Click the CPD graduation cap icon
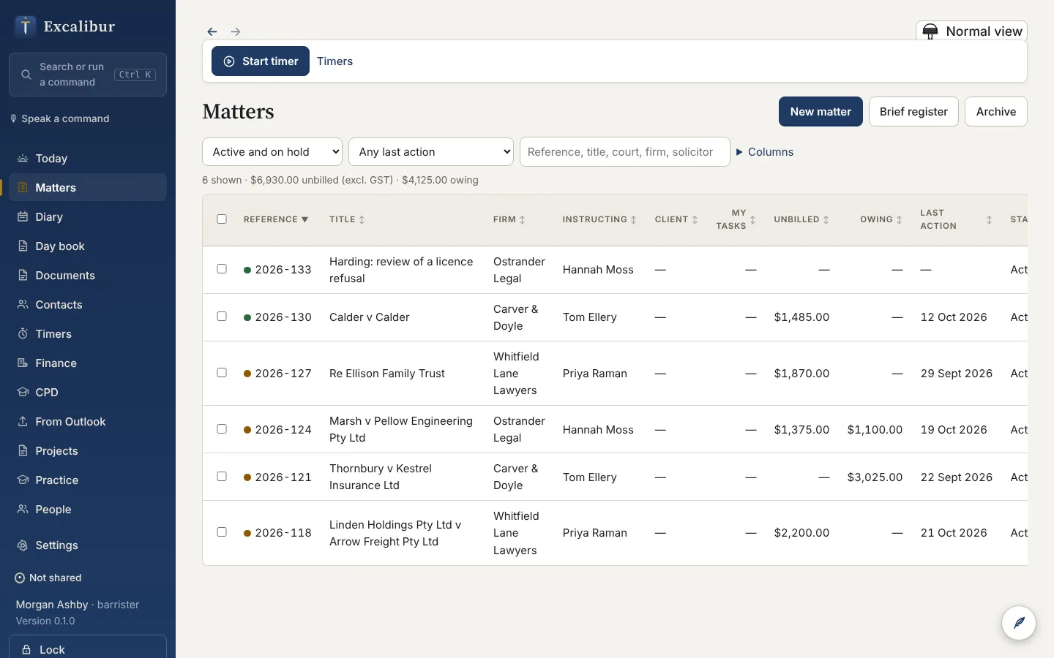1054x658 pixels. [x=23, y=393]
